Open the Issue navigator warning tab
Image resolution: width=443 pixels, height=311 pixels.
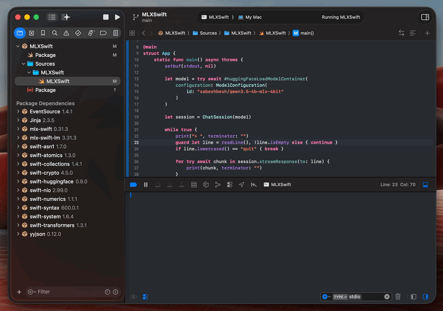pos(66,33)
